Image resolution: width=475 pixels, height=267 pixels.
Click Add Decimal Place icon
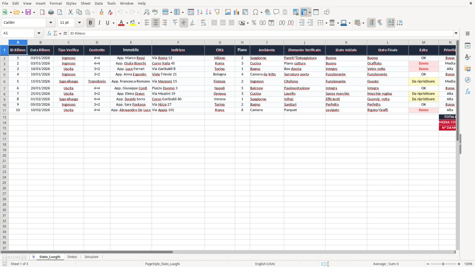click(282, 23)
